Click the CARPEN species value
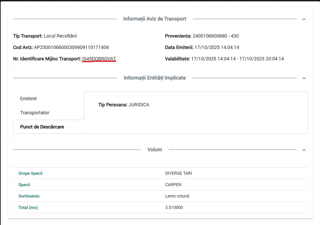Screen dimensions: 320x225 [173, 185]
